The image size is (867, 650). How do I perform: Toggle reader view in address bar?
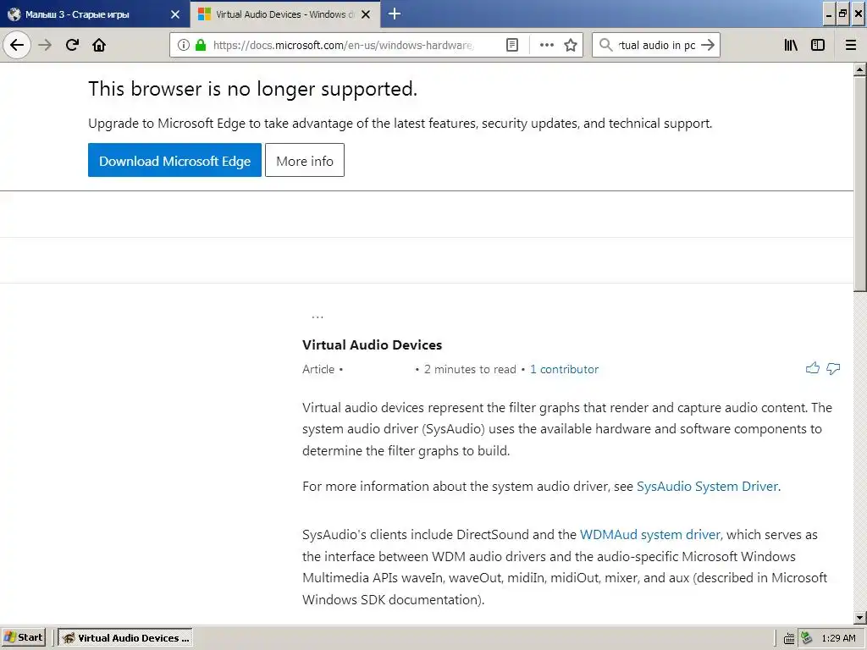pos(512,45)
